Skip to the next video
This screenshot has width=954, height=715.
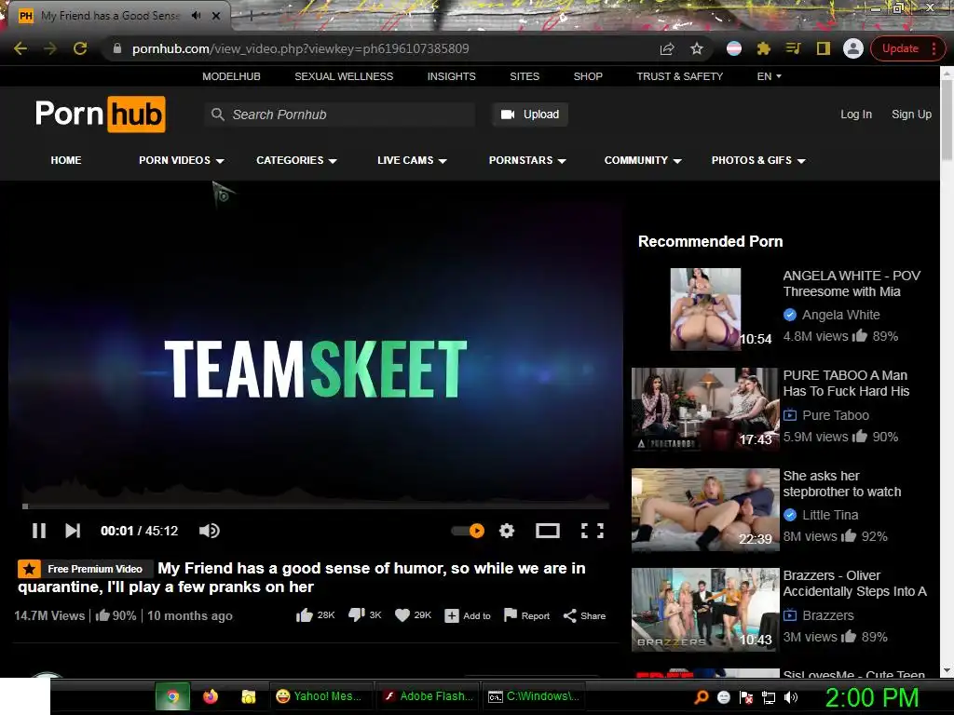(x=73, y=531)
